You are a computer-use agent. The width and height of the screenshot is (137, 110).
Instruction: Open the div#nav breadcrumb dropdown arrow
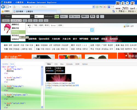click(x=21, y=21)
